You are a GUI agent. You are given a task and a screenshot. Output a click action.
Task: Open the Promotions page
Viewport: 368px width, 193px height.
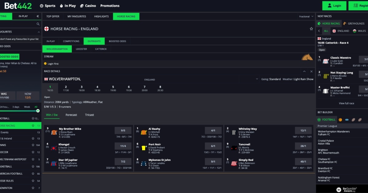[x=110, y=6]
